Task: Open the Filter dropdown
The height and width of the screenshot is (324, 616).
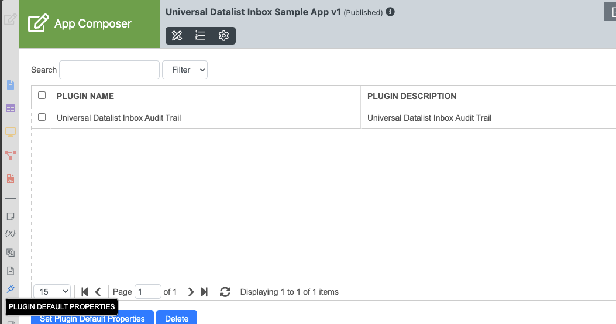Action: [x=185, y=70]
